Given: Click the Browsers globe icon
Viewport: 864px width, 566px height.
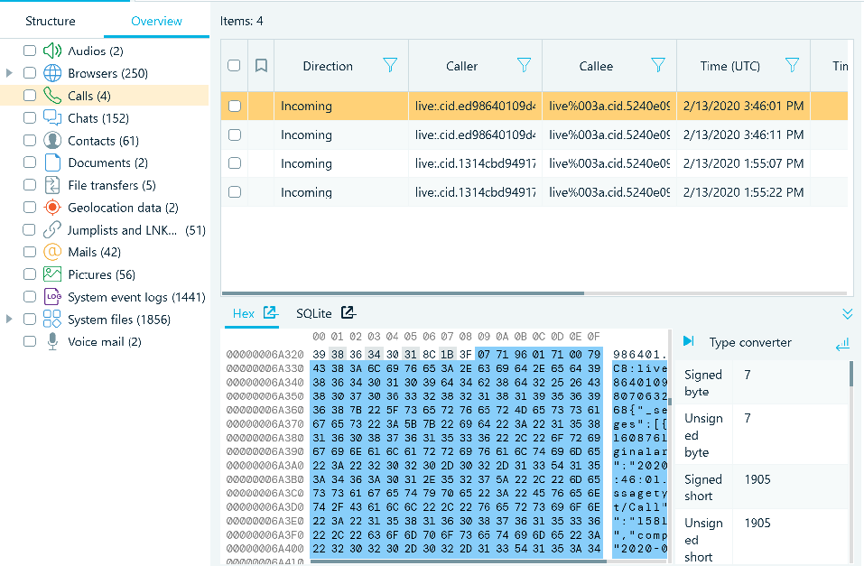Looking at the screenshot, I should pyautogui.click(x=52, y=73).
